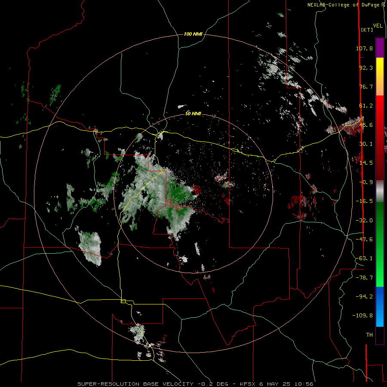Click the VEL legend title
The image size is (387, 387).
pyautogui.click(x=378, y=26)
